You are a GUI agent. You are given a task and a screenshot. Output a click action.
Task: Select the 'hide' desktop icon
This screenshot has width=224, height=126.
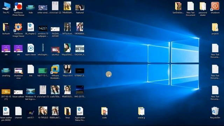click(30, 8)
